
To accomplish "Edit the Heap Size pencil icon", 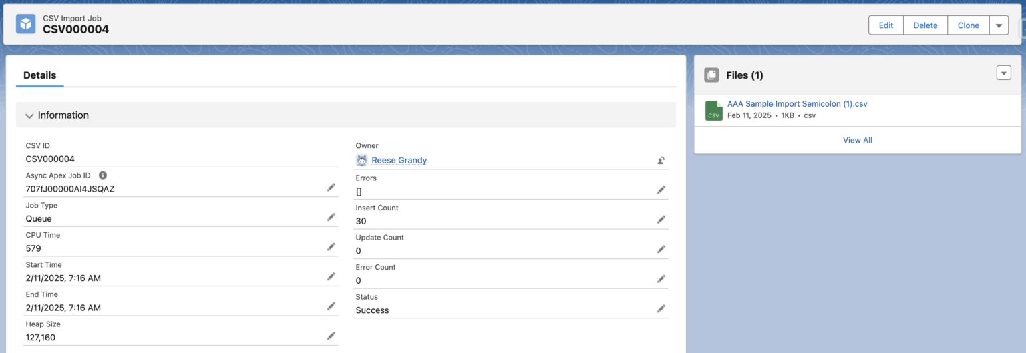I will (331, 336).
